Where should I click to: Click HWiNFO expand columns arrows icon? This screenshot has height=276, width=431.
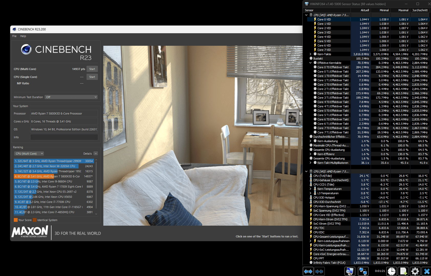(308, 271)
